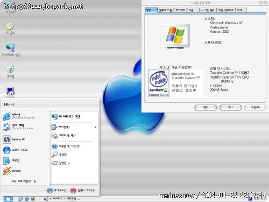Click the Cancel (취소) button in System Properties
269x202 pixels.
click(230, 108)
